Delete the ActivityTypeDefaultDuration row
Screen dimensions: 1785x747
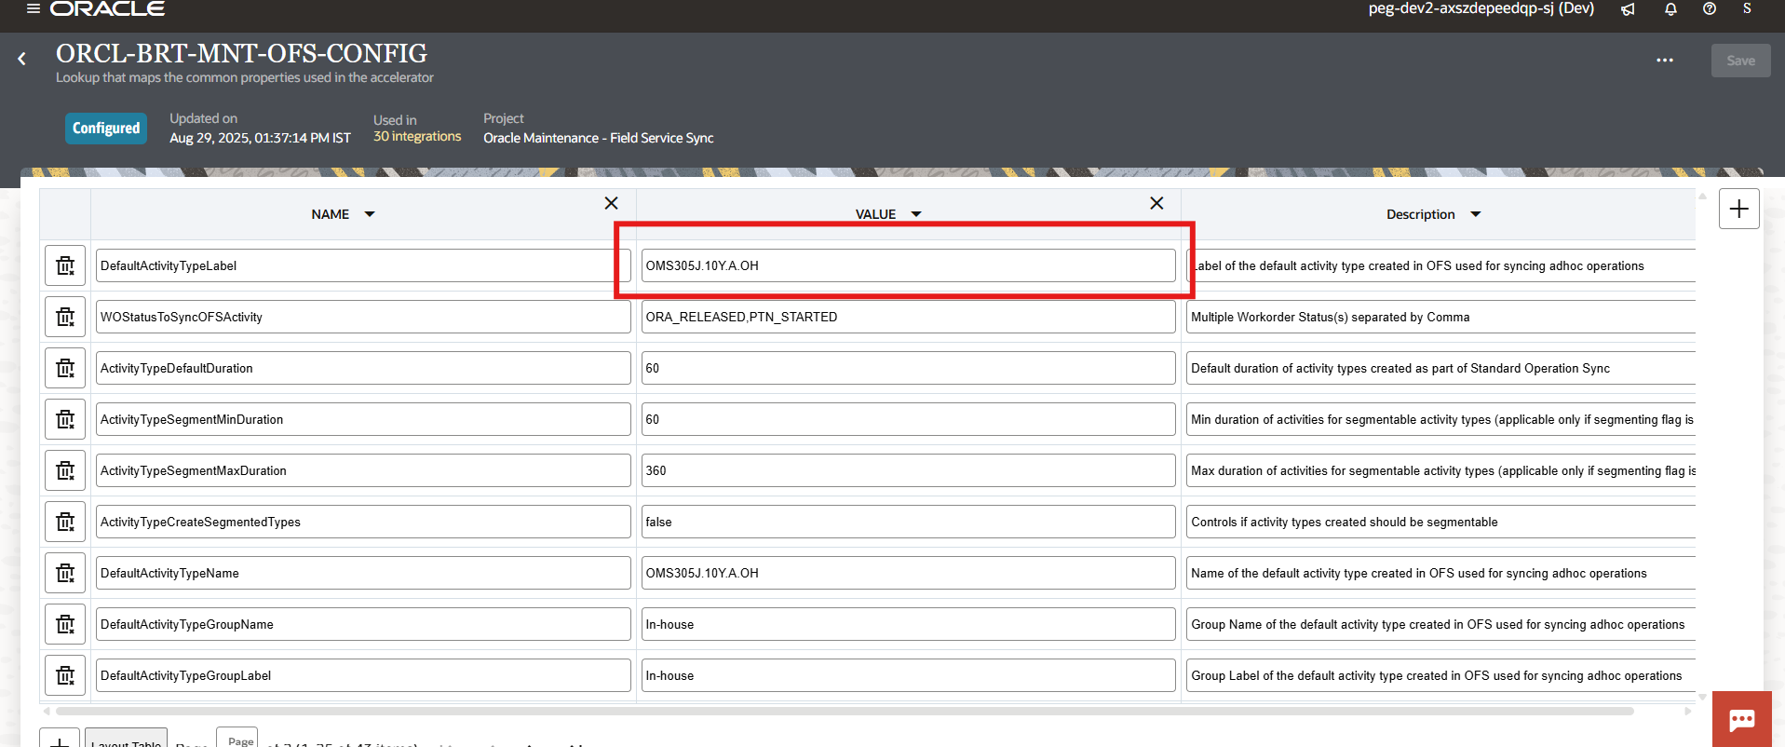pos(65,368)
